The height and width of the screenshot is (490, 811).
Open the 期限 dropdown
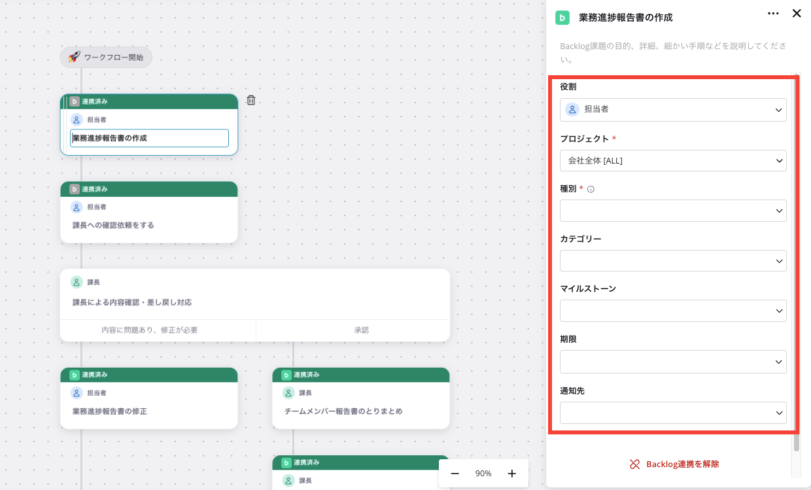673,362
